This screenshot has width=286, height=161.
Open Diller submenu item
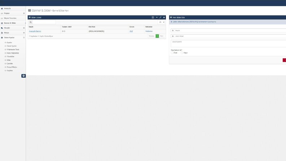coord(9,60)
